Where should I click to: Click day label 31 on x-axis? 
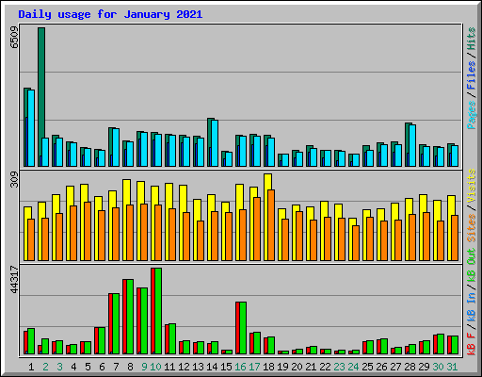coord(452,367)
